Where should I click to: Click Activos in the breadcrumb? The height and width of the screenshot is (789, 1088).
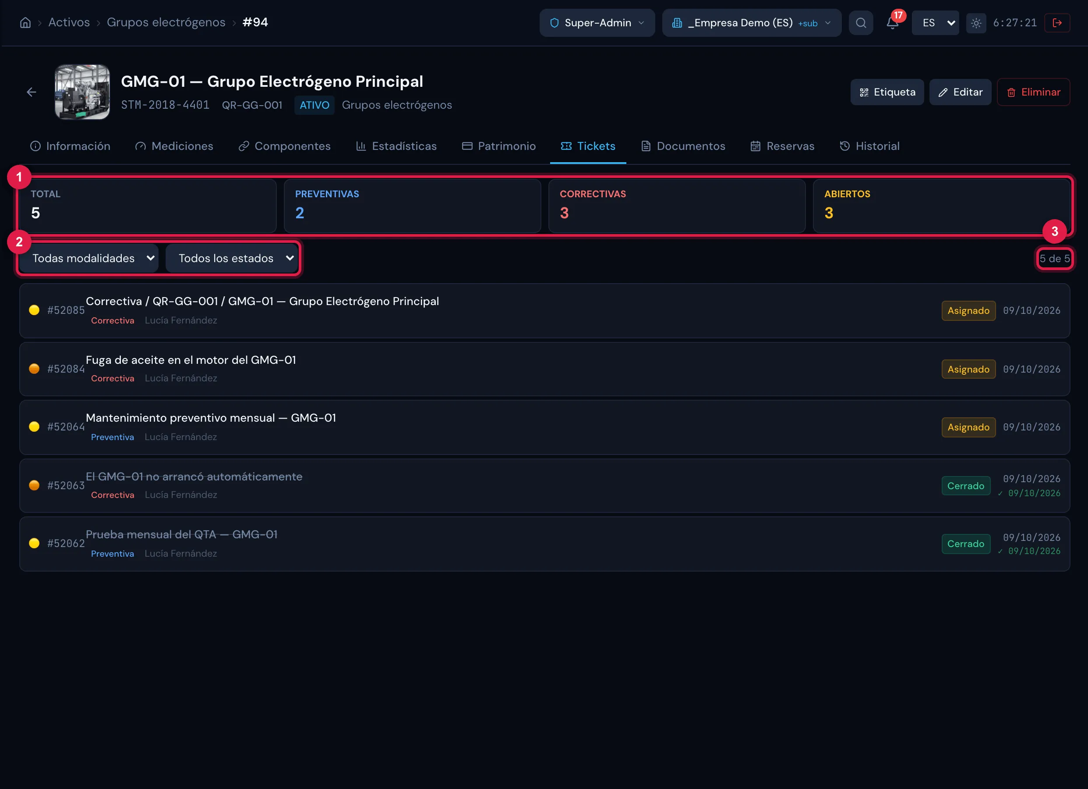tap(69, 22)
